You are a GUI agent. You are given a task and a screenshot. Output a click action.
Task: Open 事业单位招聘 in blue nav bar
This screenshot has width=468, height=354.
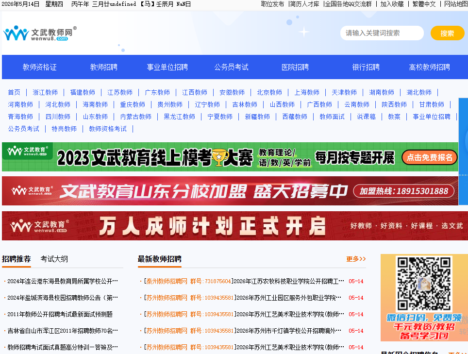pyautogui.click(x=167, y=67)
